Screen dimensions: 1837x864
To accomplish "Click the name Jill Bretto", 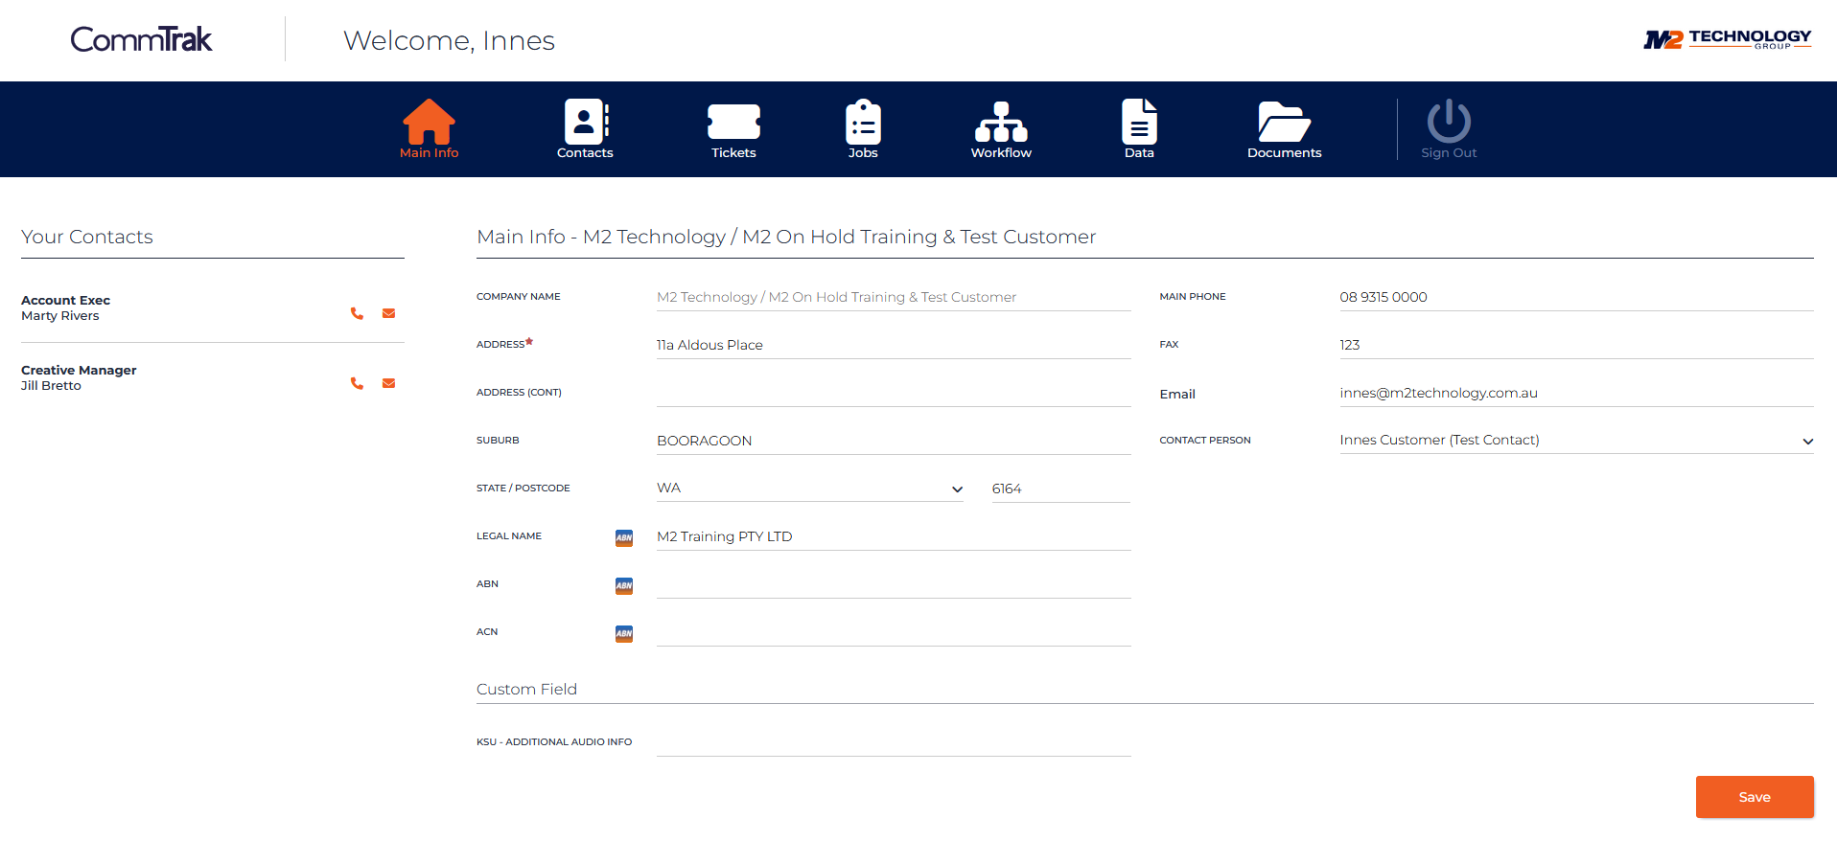I will (51, 386).
